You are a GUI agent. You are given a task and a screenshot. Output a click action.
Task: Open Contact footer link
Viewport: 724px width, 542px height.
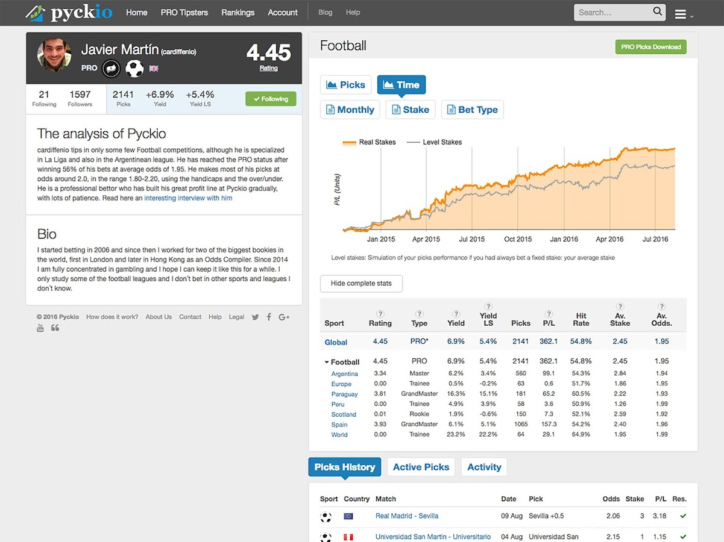[x=190, y=317]
